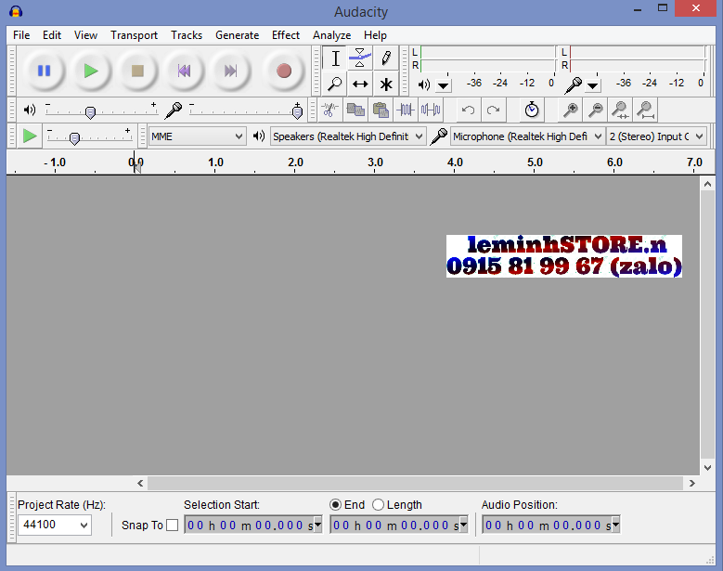
Task: Select the Draw (pencil) tool
Action: 386,58
